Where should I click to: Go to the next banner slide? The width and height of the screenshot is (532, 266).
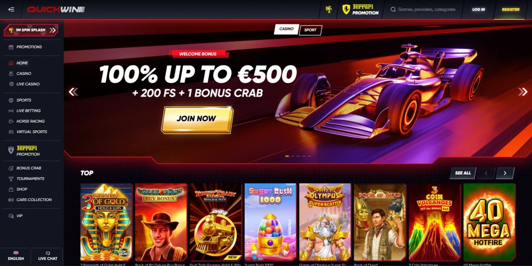[x=523, y=91]
